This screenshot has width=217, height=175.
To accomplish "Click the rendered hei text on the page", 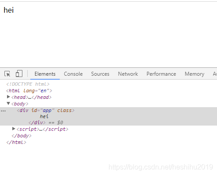I will pos(9,10).
